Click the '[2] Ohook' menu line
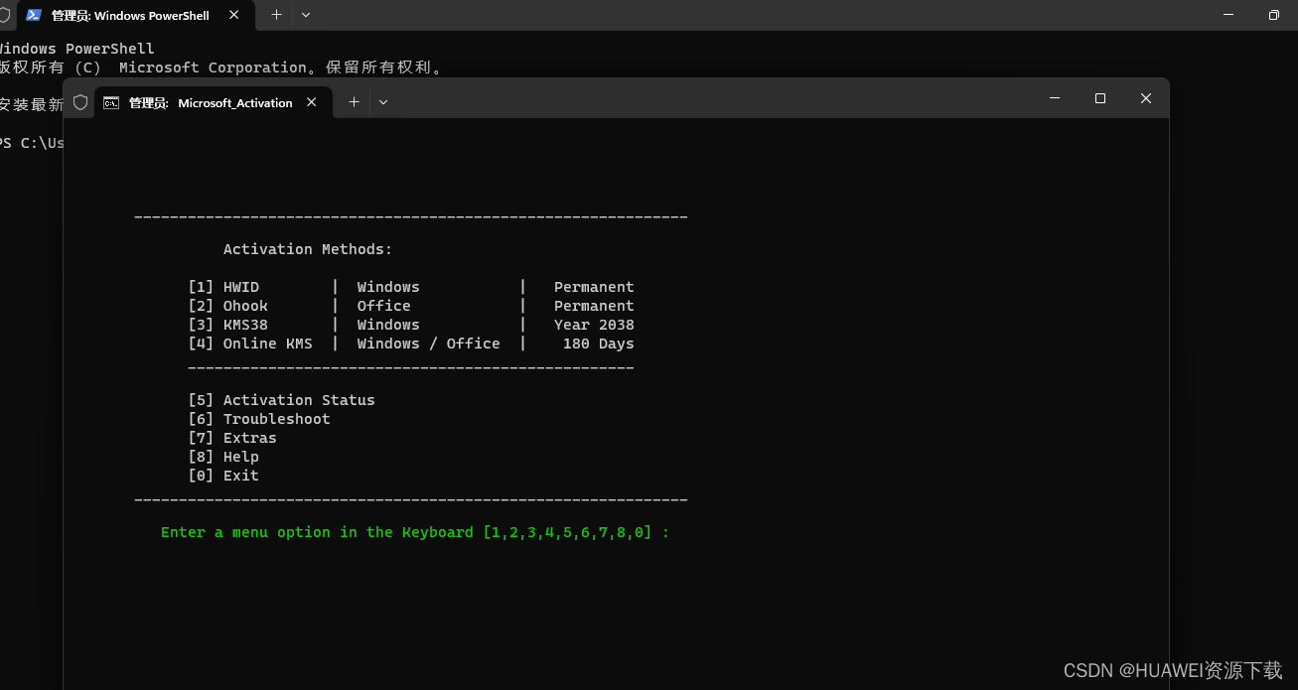The height and width of the screenshot is (690, 1298). (411, 306)
